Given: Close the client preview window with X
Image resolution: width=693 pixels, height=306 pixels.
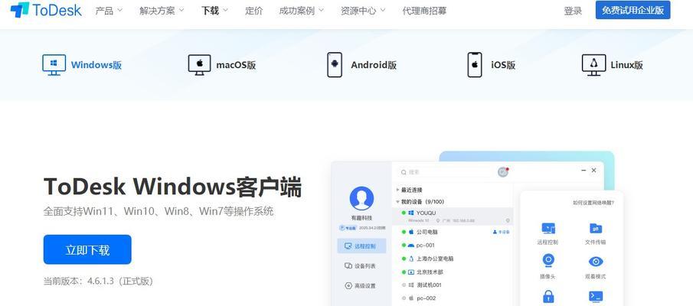Looking at the screenshot, I should tap(593, 170).
